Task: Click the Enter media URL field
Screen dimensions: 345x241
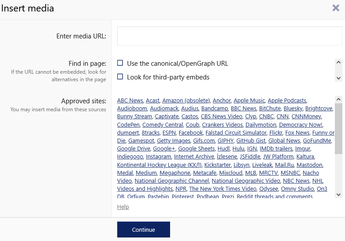Action: pos(229,36)
